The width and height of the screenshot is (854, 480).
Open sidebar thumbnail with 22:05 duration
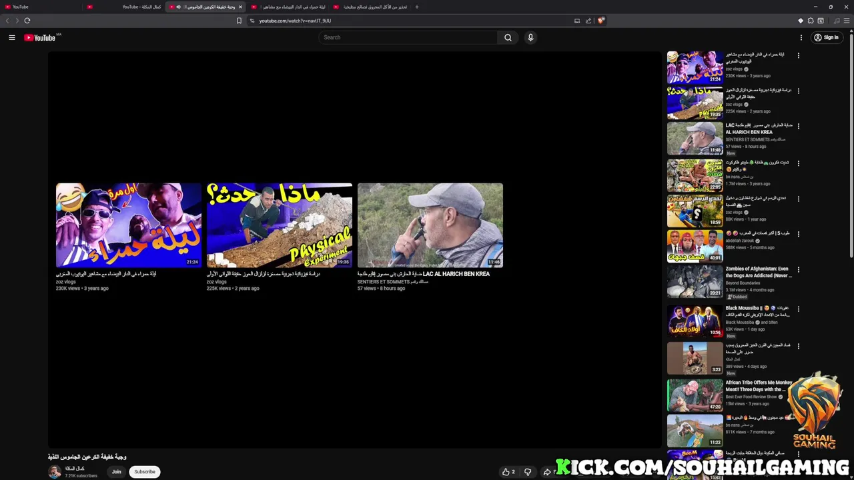click(x=695, y=175)
